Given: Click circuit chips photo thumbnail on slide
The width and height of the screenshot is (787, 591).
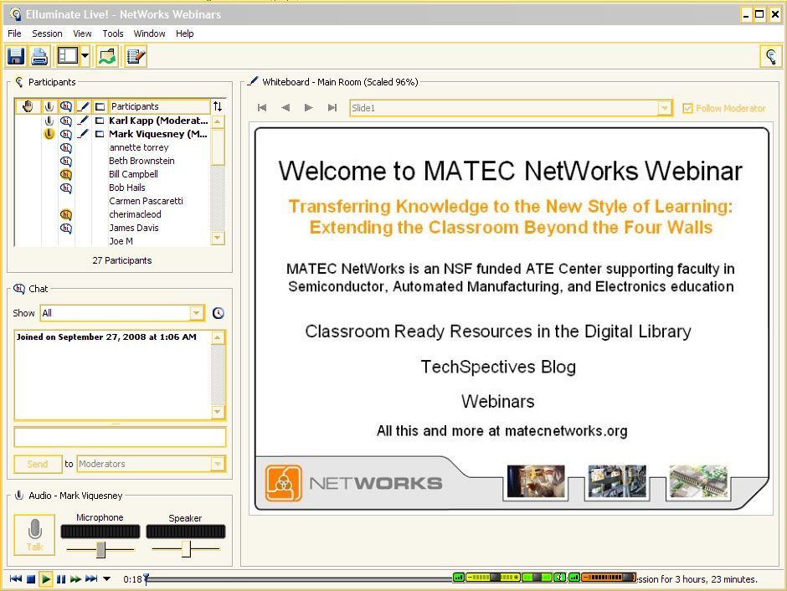Looking at the screenshot, I should (x=698, y=481).
